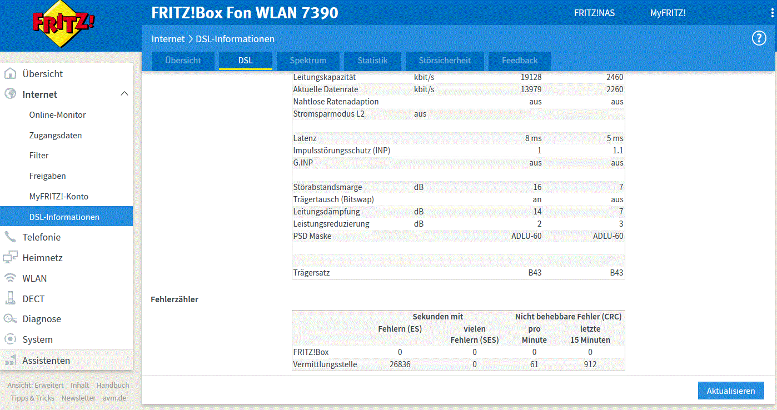Open the help question mark icon
The image size is (777, 410).
[759, 38]
